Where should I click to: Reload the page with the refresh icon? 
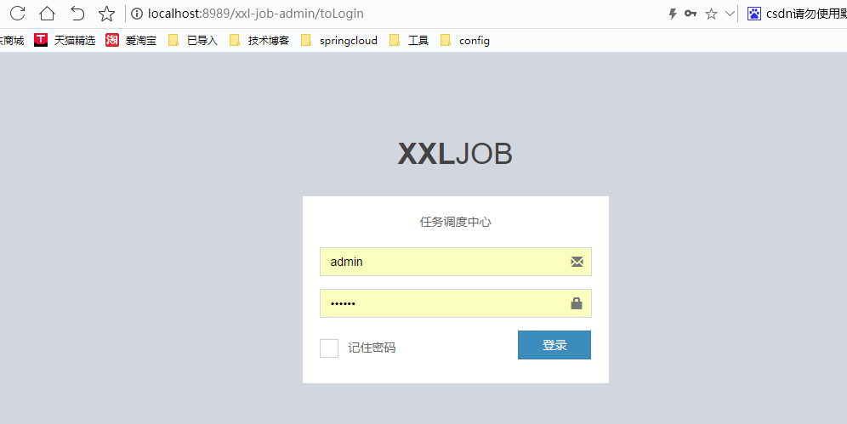(x=17, y=13)
